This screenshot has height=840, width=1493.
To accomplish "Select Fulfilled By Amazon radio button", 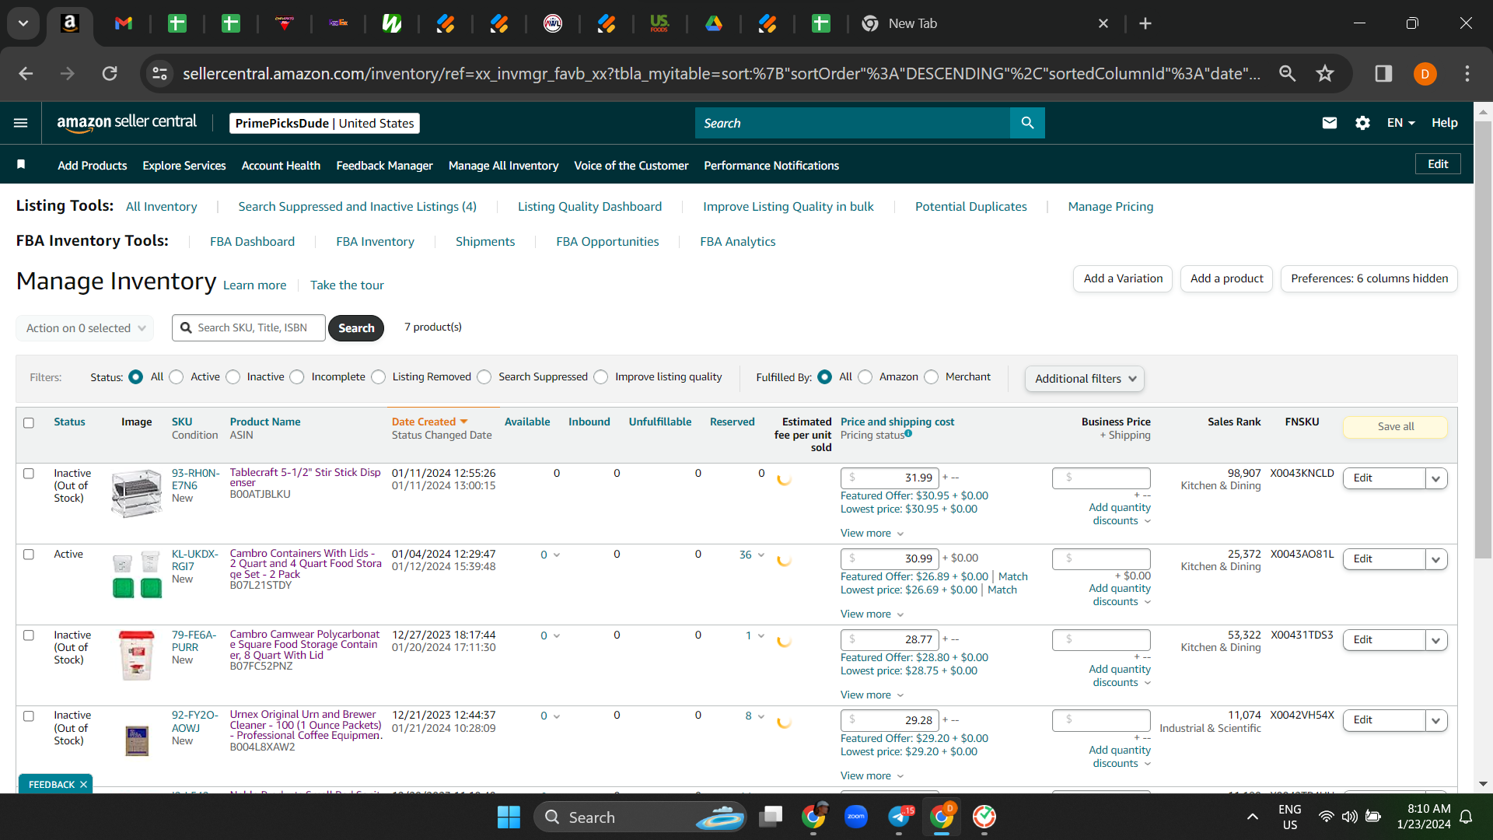I will pyautogui.click(x=865, y=377).
